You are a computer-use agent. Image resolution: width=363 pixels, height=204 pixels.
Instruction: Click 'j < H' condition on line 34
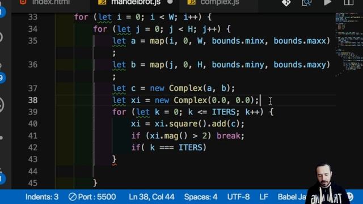tap(181, 29)
